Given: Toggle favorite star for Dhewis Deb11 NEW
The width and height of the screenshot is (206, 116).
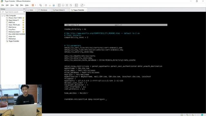Looking at the screenshot, I should tap(23, 18).
